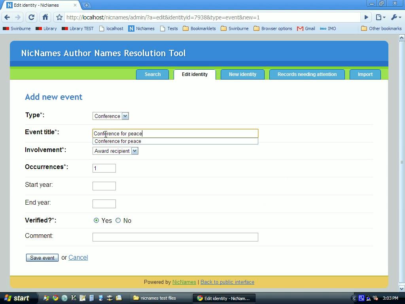Click the page scrollbar up arrow
Viewport: 405px width, 304px height.
[402, 38]
